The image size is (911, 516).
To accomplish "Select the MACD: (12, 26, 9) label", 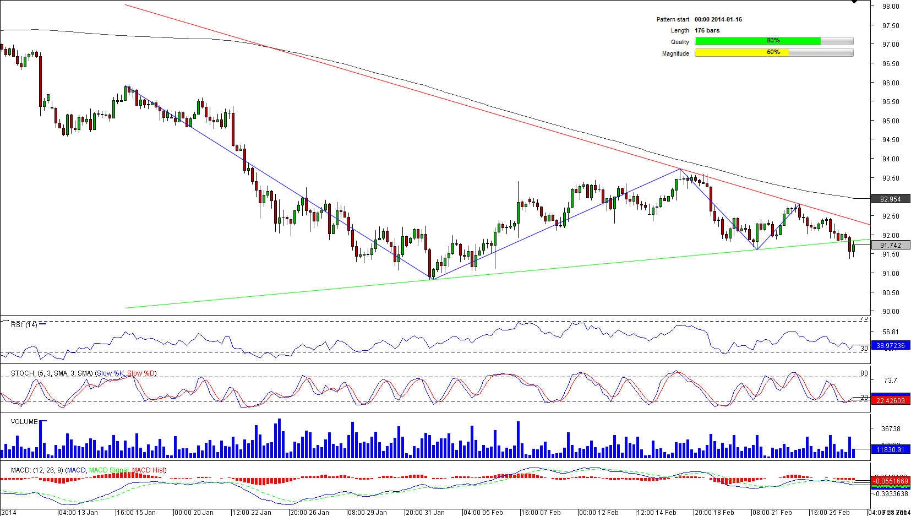I will (37, 470).
